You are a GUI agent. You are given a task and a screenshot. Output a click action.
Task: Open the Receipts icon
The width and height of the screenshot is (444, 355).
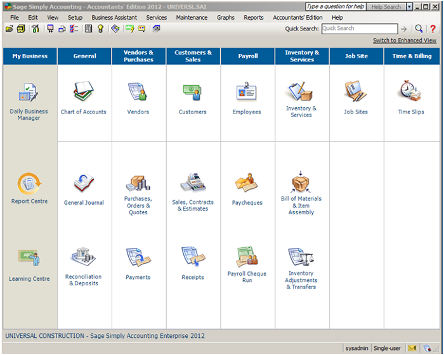point(193,257)
